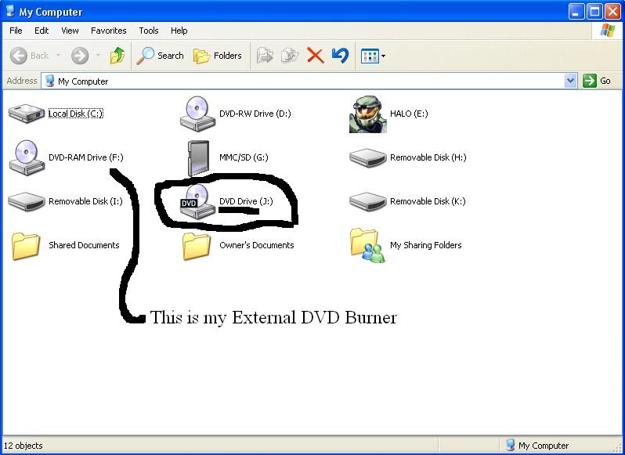
Task: Open the View menu
Action: (70, 31)
